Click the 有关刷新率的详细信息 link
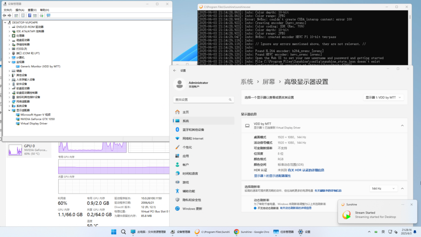 coord(328,191)
